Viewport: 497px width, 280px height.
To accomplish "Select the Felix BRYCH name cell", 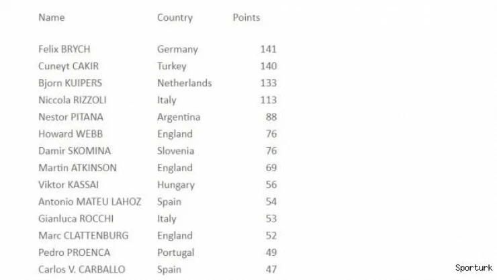I will 64,49.
